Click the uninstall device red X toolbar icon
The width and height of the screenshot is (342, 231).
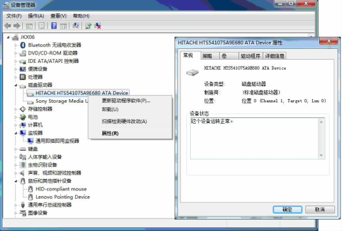(x=98, y=25)
